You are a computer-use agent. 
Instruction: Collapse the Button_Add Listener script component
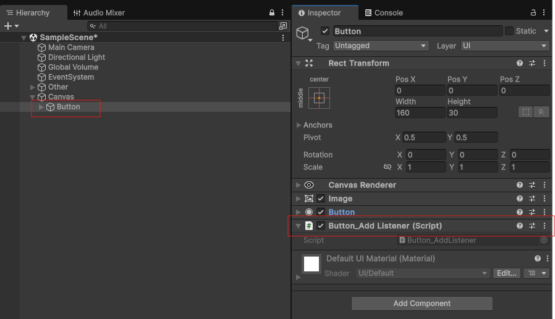299,226
